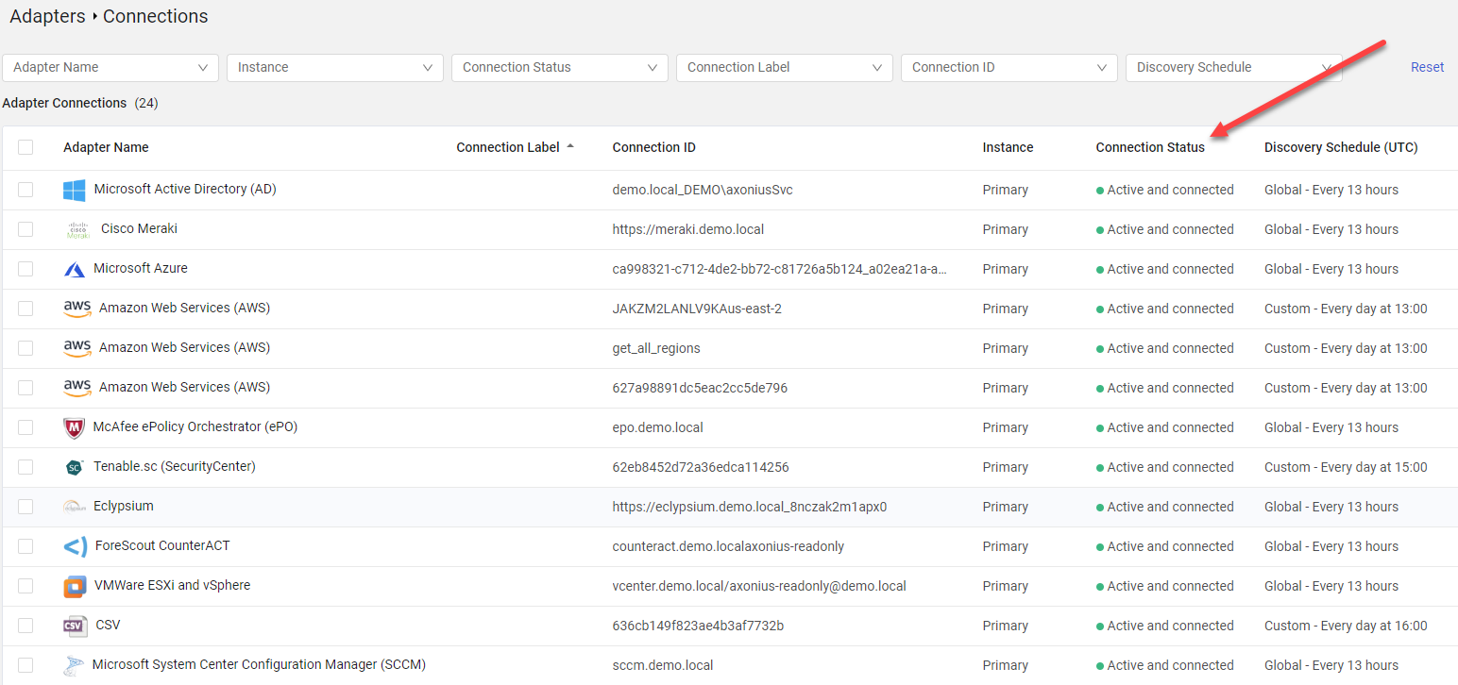Click connection ID 62eb8452d72a36edca114256

701,467
